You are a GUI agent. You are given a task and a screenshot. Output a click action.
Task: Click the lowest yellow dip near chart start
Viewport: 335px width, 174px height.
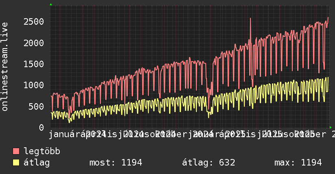tap(69, 122)
